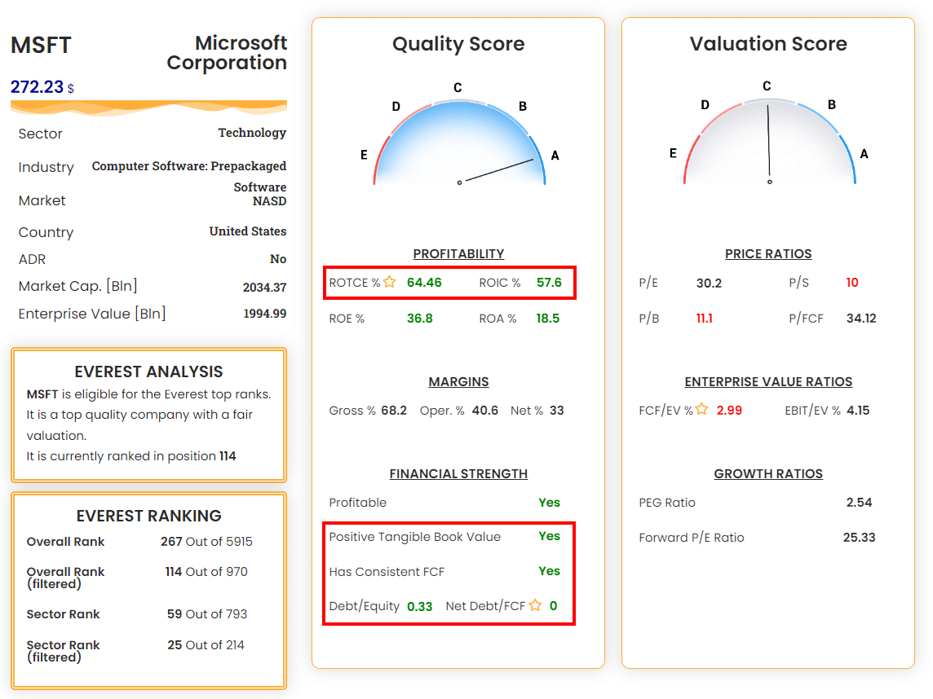
Task: Click the Valuation Score title
Action: [x=768, y=44]
